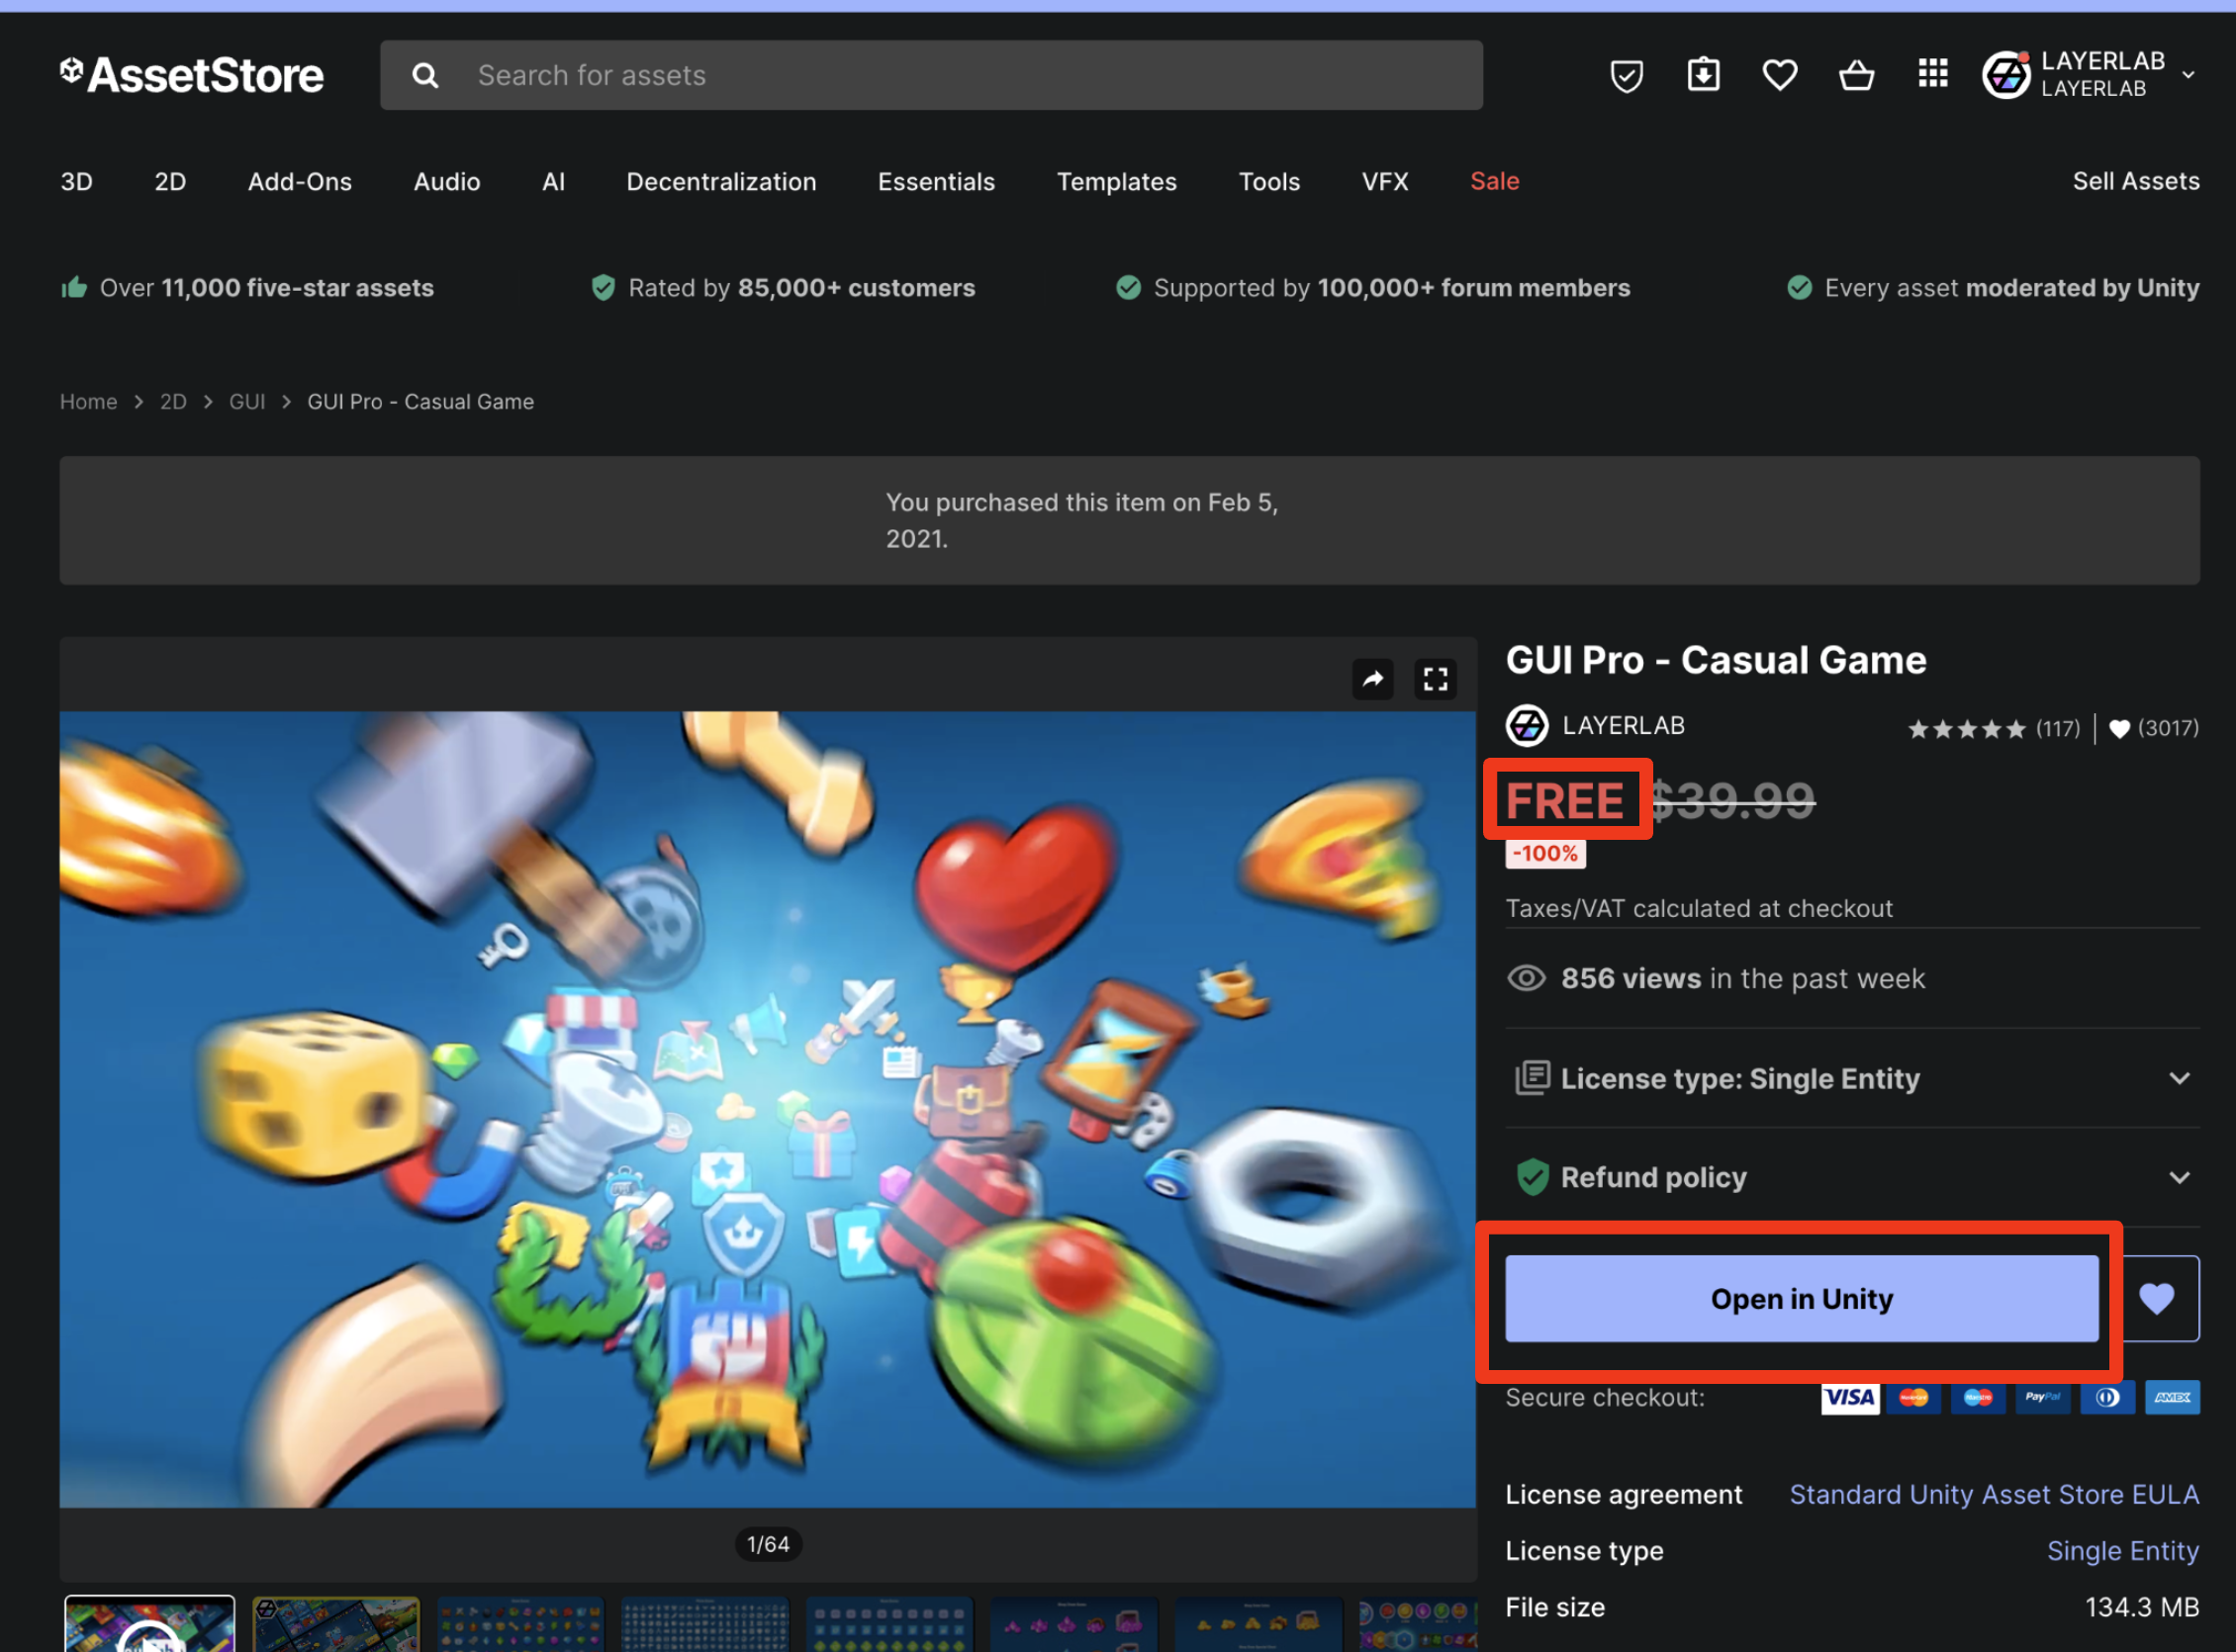Screen dimensions: 2236x1652
Task: Click the Search for assets field
Action: click(x=931, y=75)
